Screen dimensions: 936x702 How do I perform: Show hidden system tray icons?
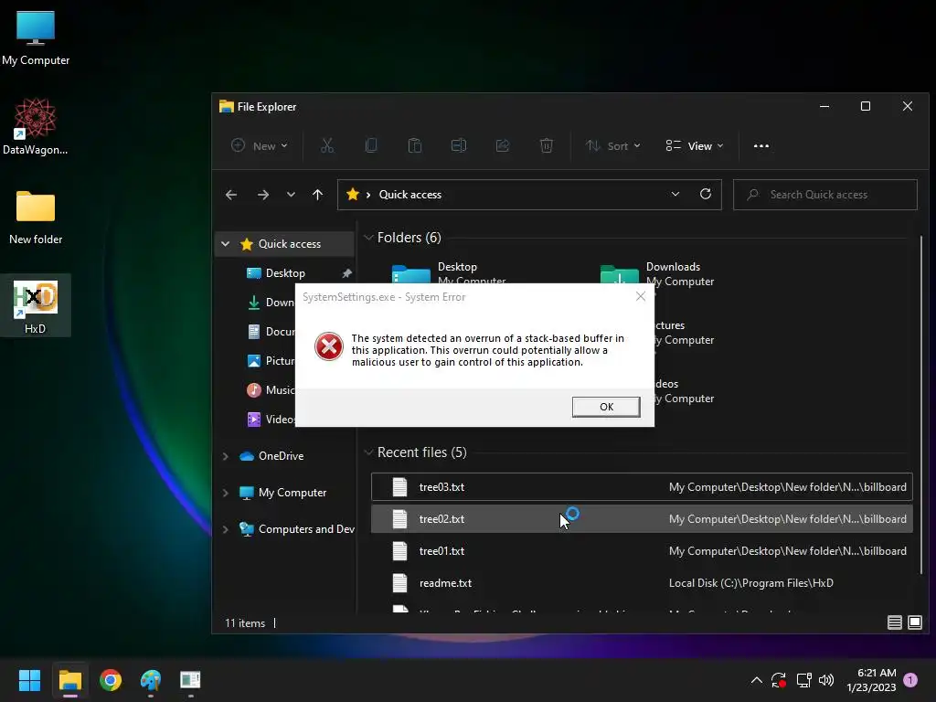756,680
